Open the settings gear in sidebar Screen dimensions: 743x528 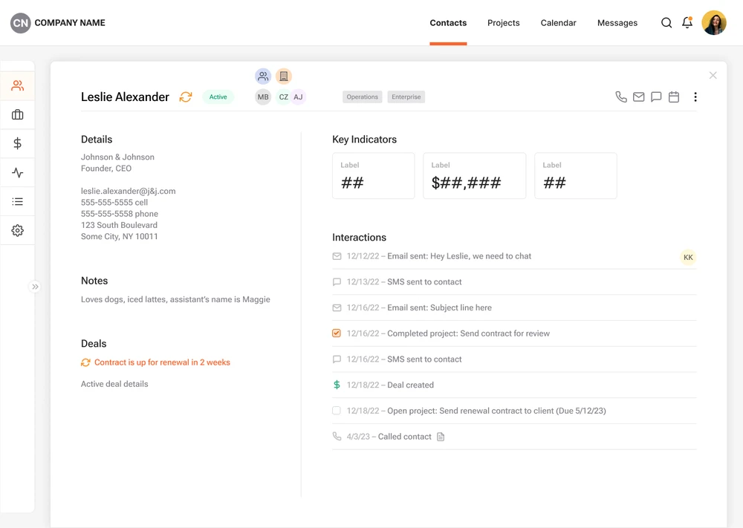pos(17,230)
